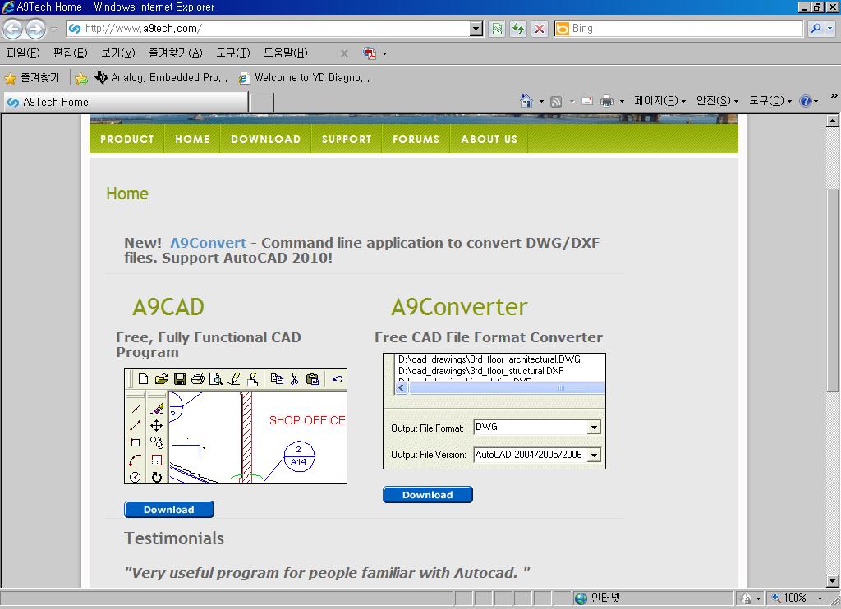This screenshot has width=841, height=609.
Task: Click Download button under A9CAD
Action: click(x=169, y=510)
